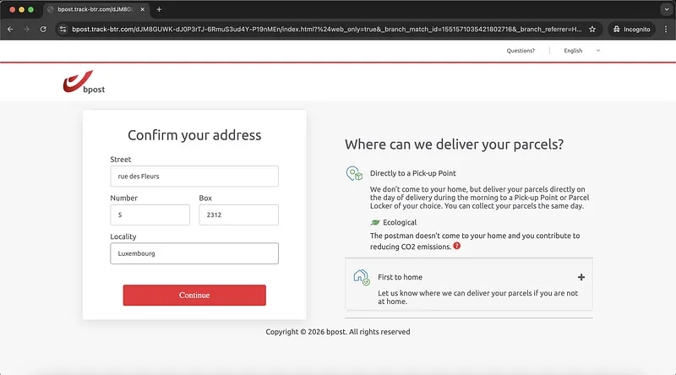Click the 'Box' field label
Screen dimensions: 676x375
pyautogui.click(x=205, y=198)
